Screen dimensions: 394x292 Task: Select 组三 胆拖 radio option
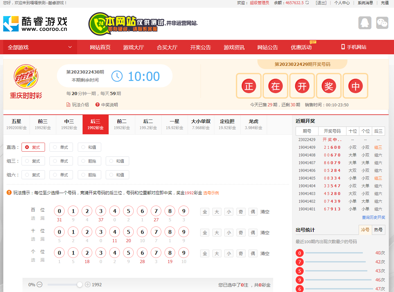click(x=89, y=161)
